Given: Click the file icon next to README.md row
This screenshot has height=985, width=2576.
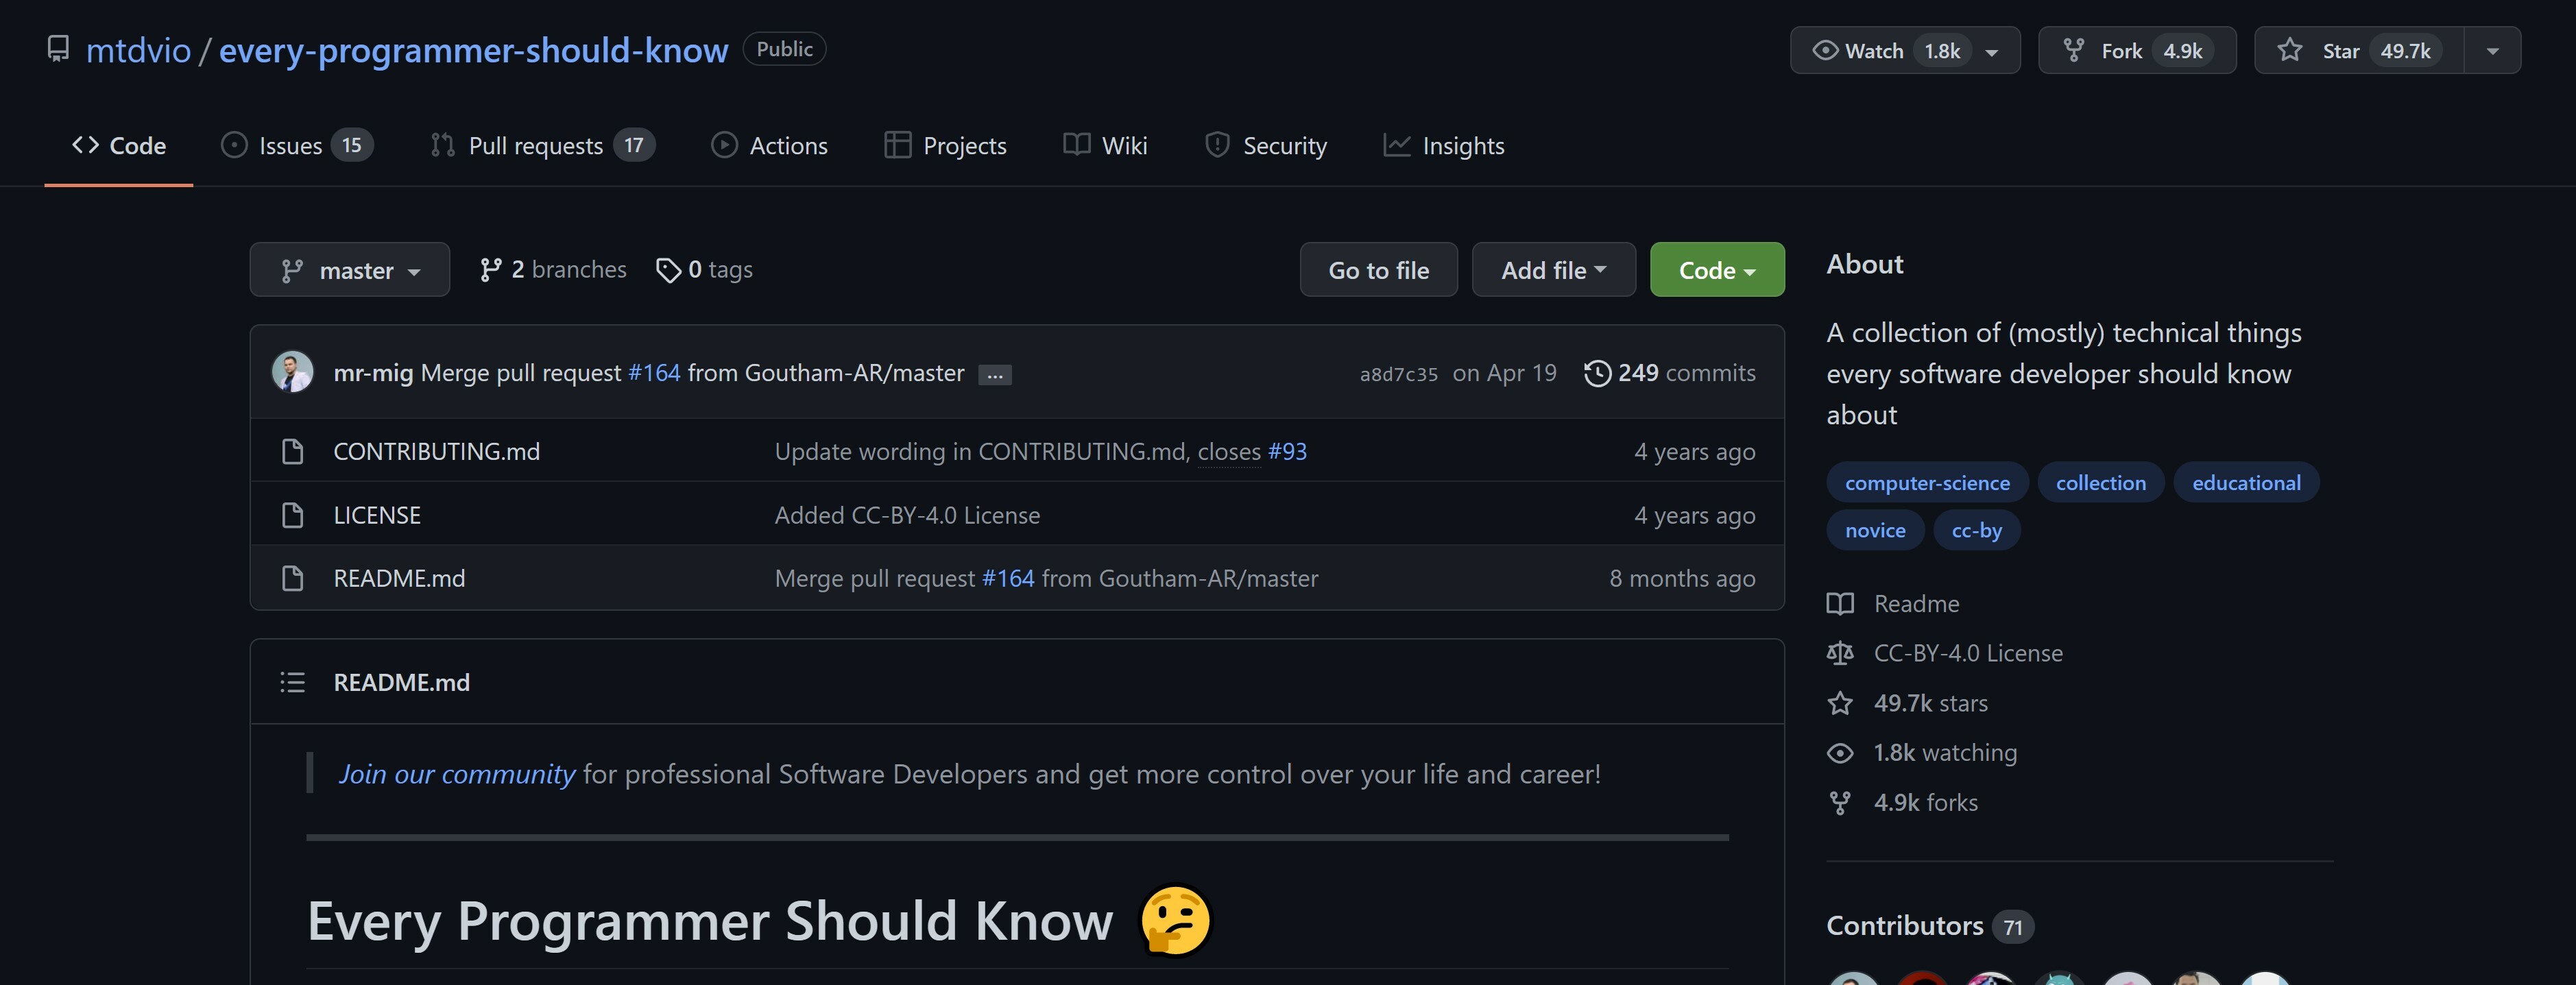Looking at the screenshot, I should (x=292, y=578).
